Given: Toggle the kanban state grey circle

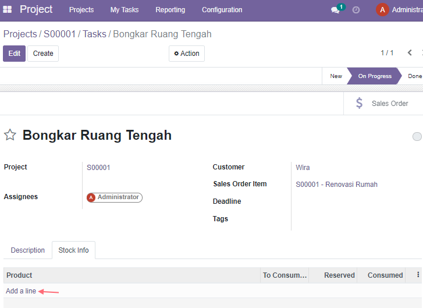Looking at the screenshot, I should coord(417,137).
